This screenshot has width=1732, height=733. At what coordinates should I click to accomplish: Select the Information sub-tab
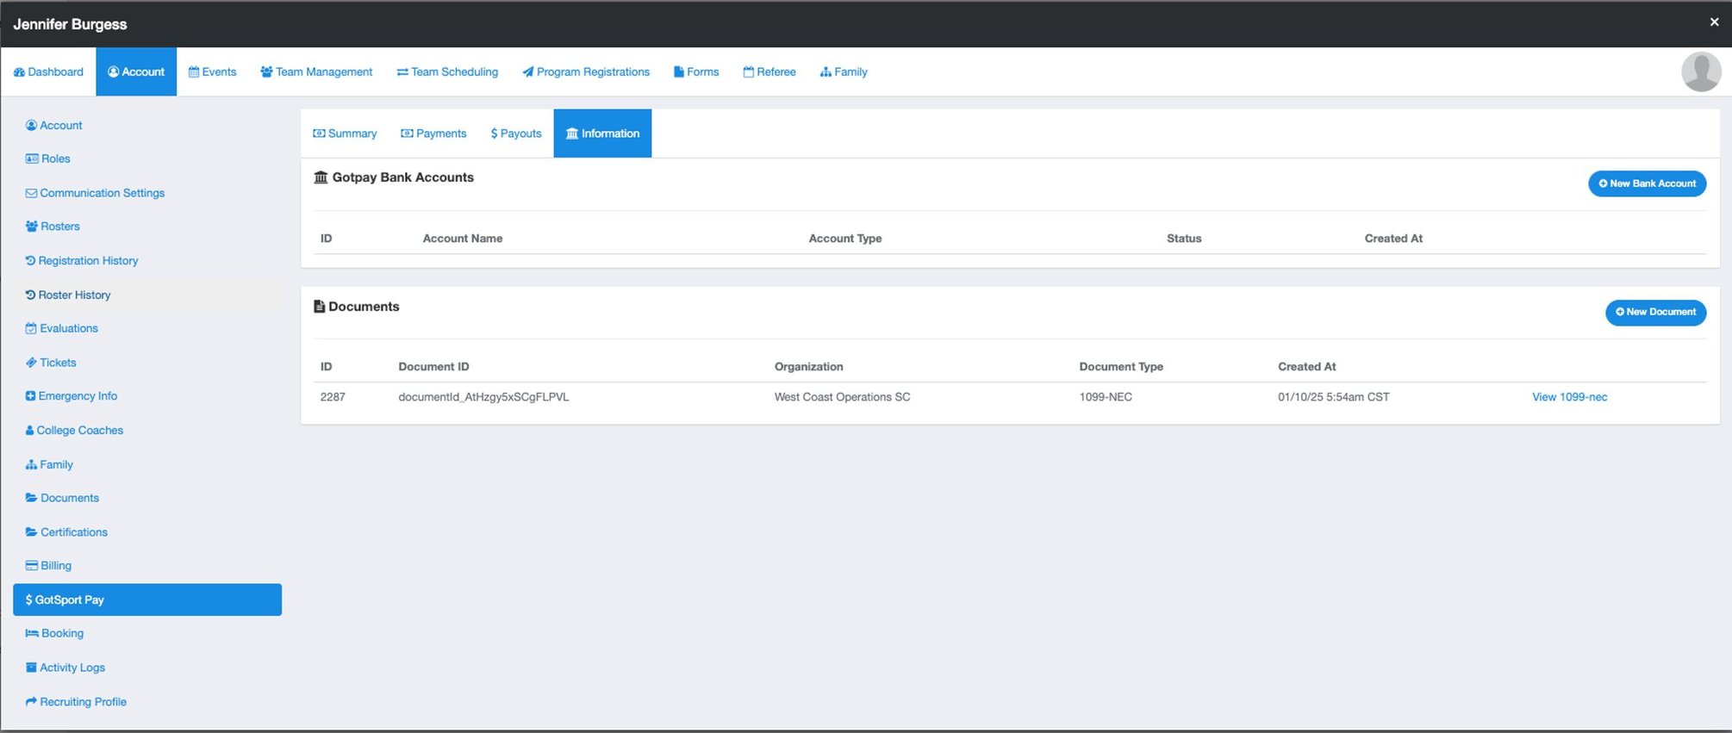602,134
